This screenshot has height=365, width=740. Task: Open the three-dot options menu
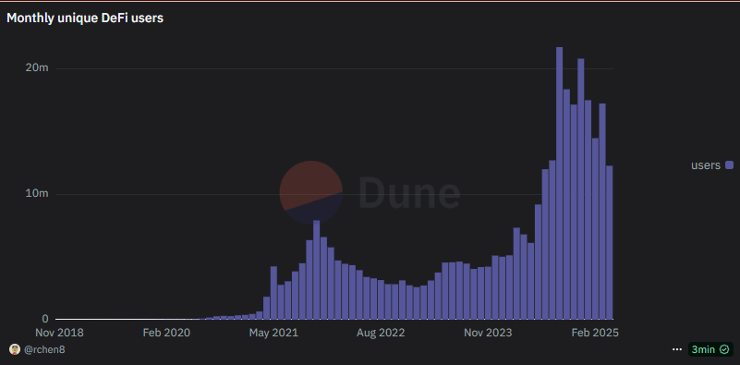(677, 349)
